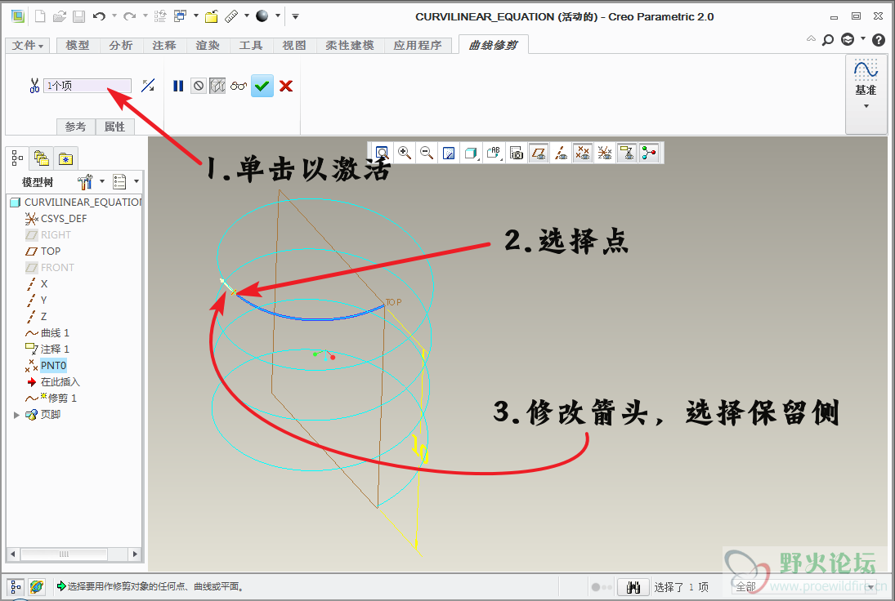Toggle annotation display

point(627,153)
